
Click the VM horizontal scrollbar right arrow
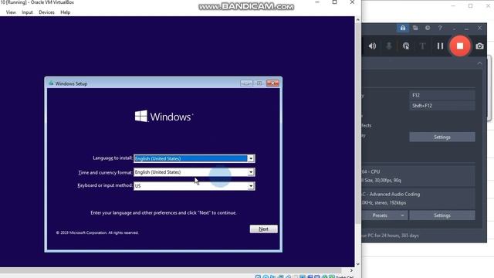pos(351,270)
